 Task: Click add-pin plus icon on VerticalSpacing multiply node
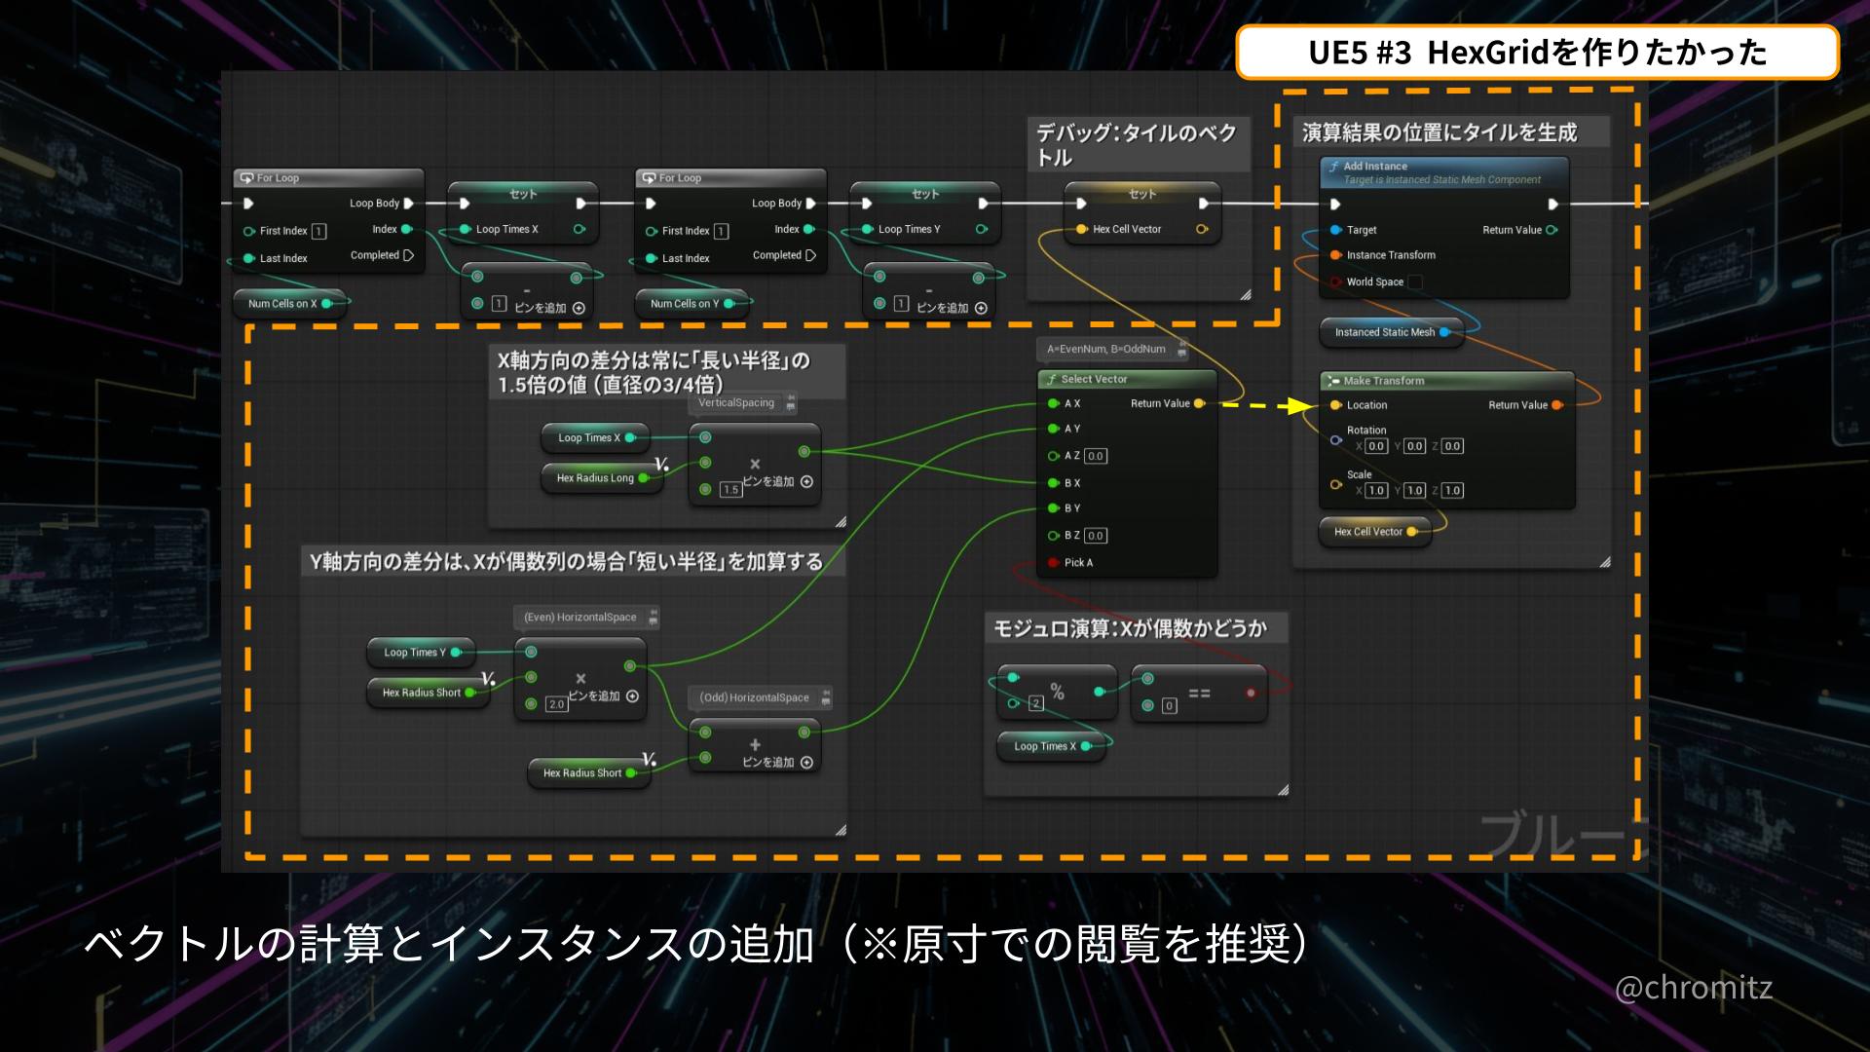[806, 482]
